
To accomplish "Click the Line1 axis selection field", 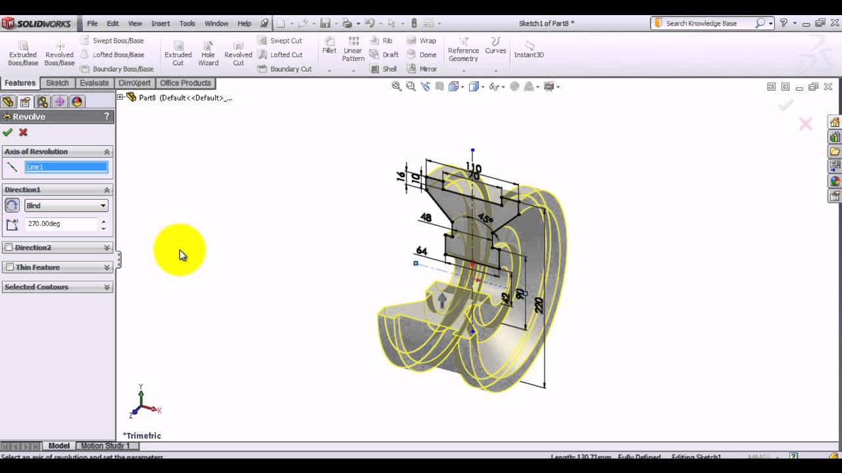I will tap(66, 167).
